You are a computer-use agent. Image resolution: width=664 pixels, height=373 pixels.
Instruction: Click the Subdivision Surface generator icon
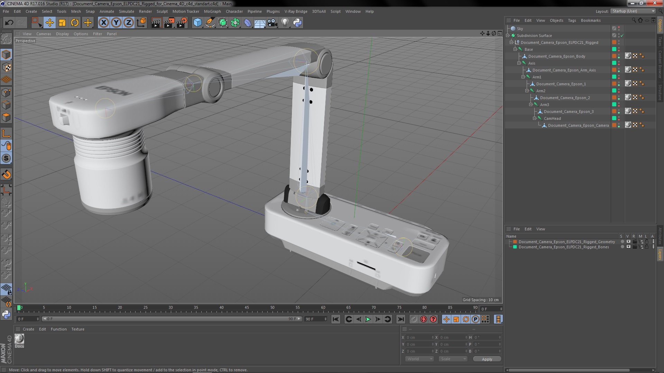tap(223, 23)
